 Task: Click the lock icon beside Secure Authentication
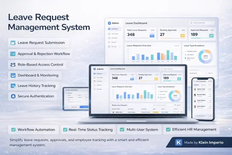coord(13,96)
